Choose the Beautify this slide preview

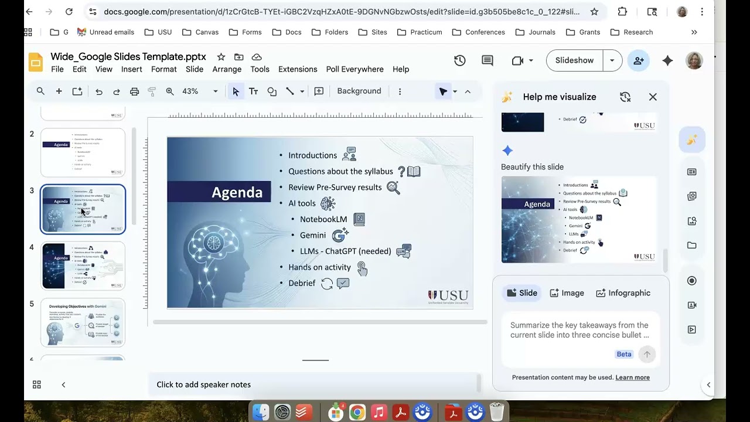579,219
